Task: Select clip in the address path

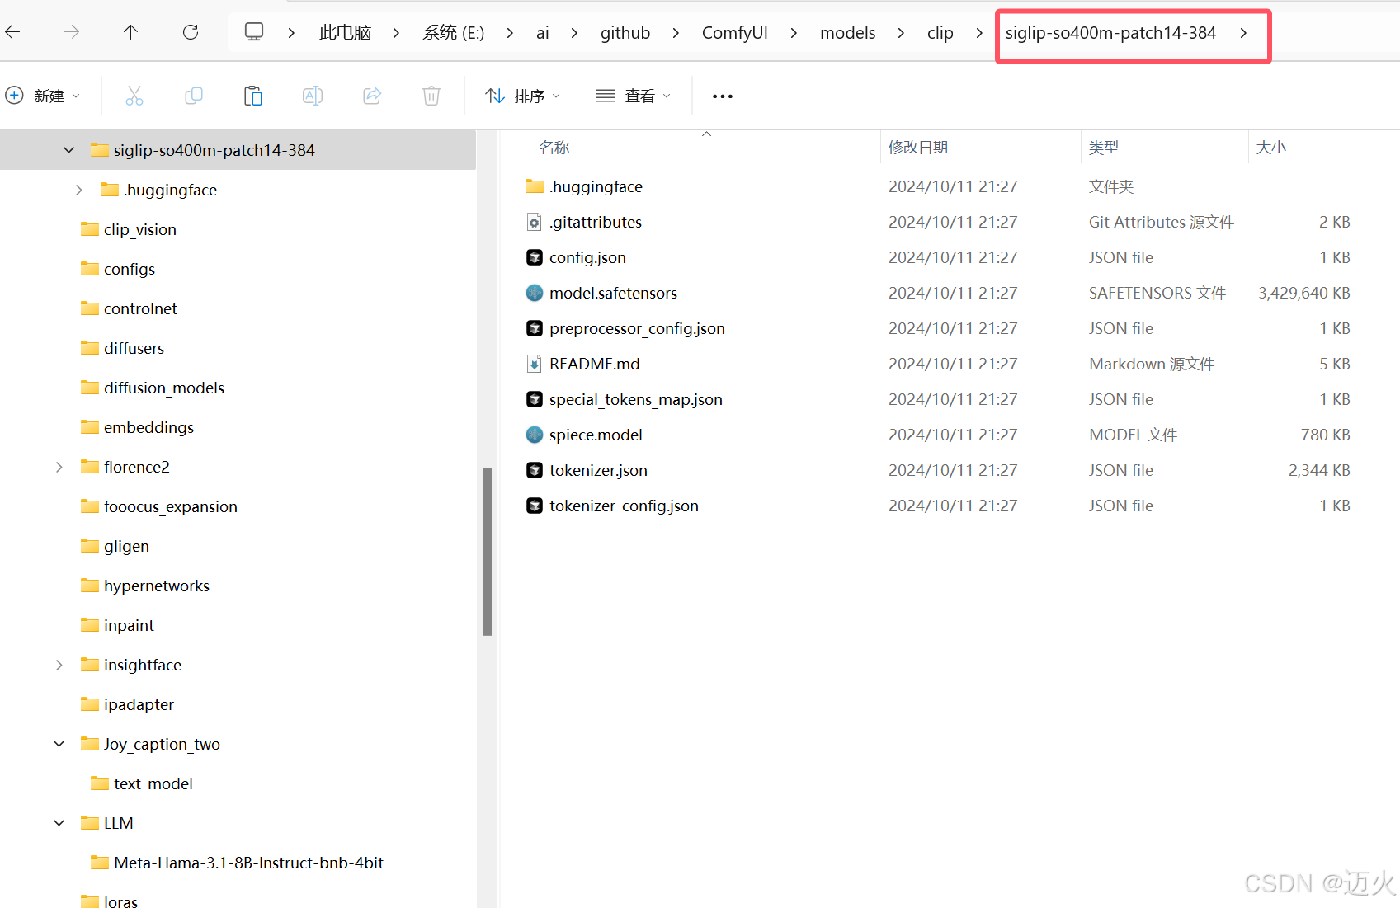Action: (940, 32)
